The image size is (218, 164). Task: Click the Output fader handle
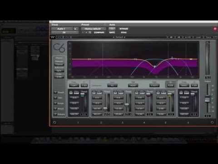[x=207, y=99]
